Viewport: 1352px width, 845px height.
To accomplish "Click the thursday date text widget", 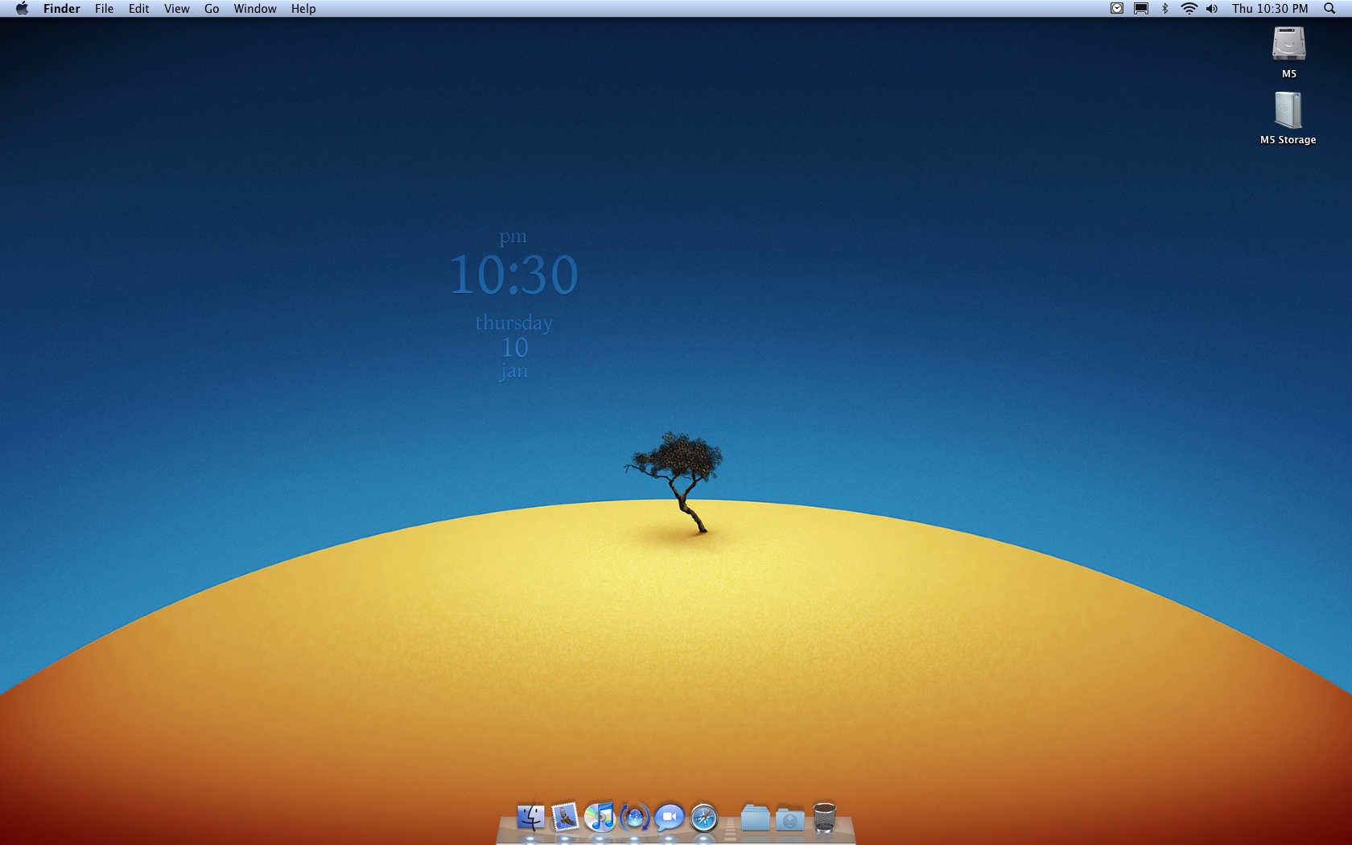I will [513, 323].
